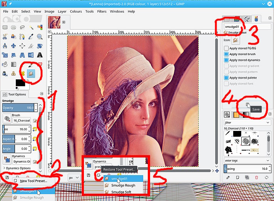Select the Shear tool
Viewport: 274px width, 201px height.
pyautogui.click(x=13, y=55)
